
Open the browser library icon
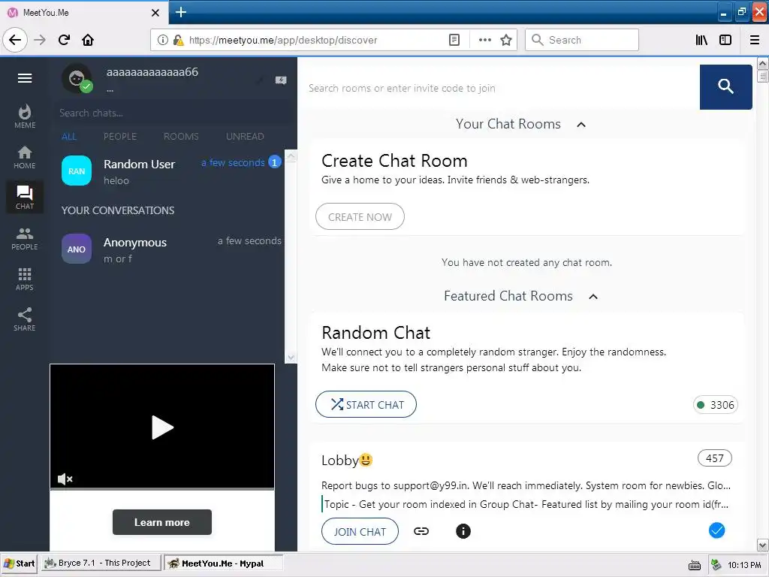pos(701,40)
